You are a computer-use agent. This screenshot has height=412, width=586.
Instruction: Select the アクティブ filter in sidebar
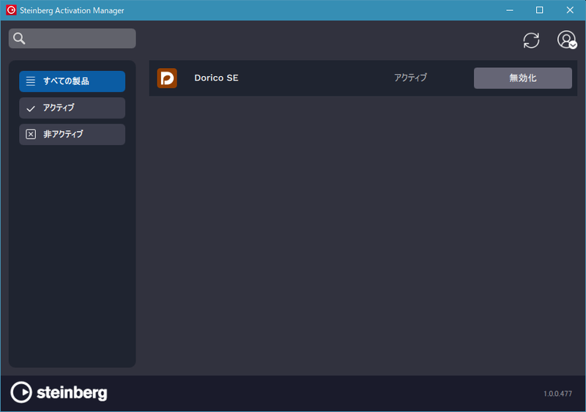[x=72, y=108]
